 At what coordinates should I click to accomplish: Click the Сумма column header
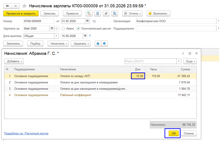177,69
